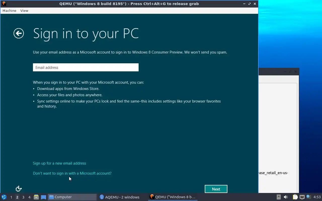Open the Machine menu

pos(9,11)
